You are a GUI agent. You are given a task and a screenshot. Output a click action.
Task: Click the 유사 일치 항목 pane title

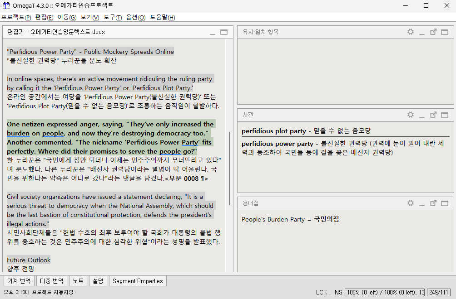pyautogui.click(x=261, y=32)
